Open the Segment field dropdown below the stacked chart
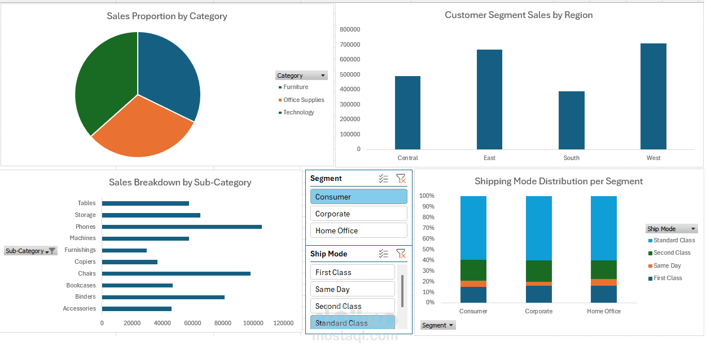 point(438,325)
